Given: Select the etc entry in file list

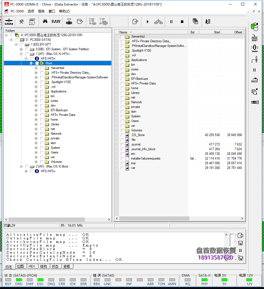Looking at the screenshot, I should [133, 154].
